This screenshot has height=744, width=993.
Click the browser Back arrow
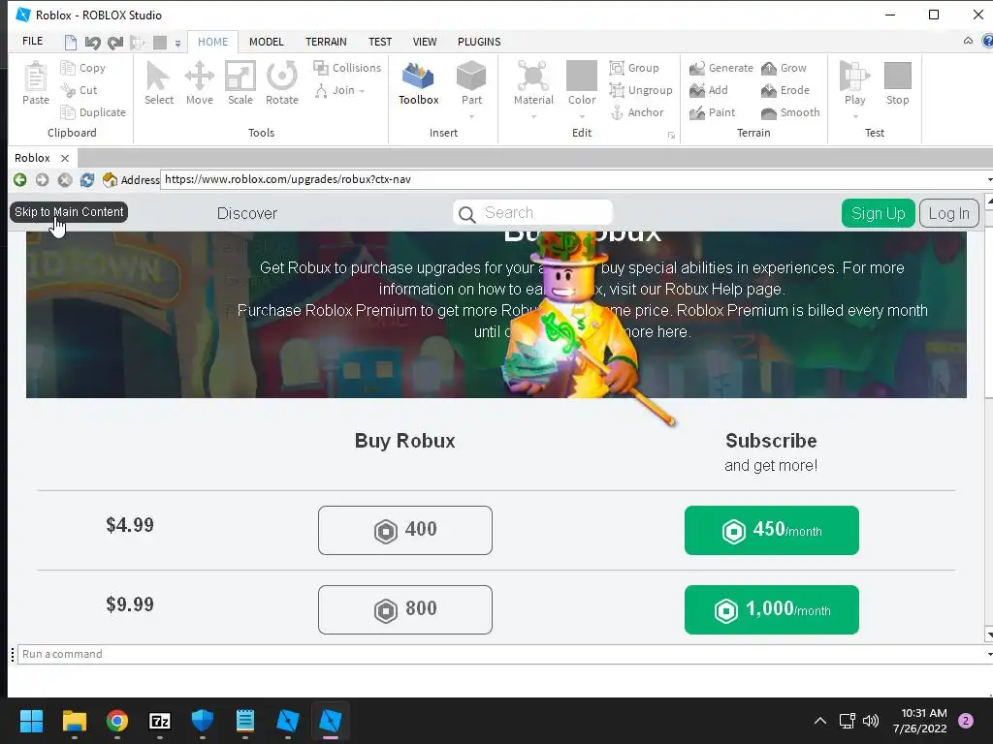point(19,180)
